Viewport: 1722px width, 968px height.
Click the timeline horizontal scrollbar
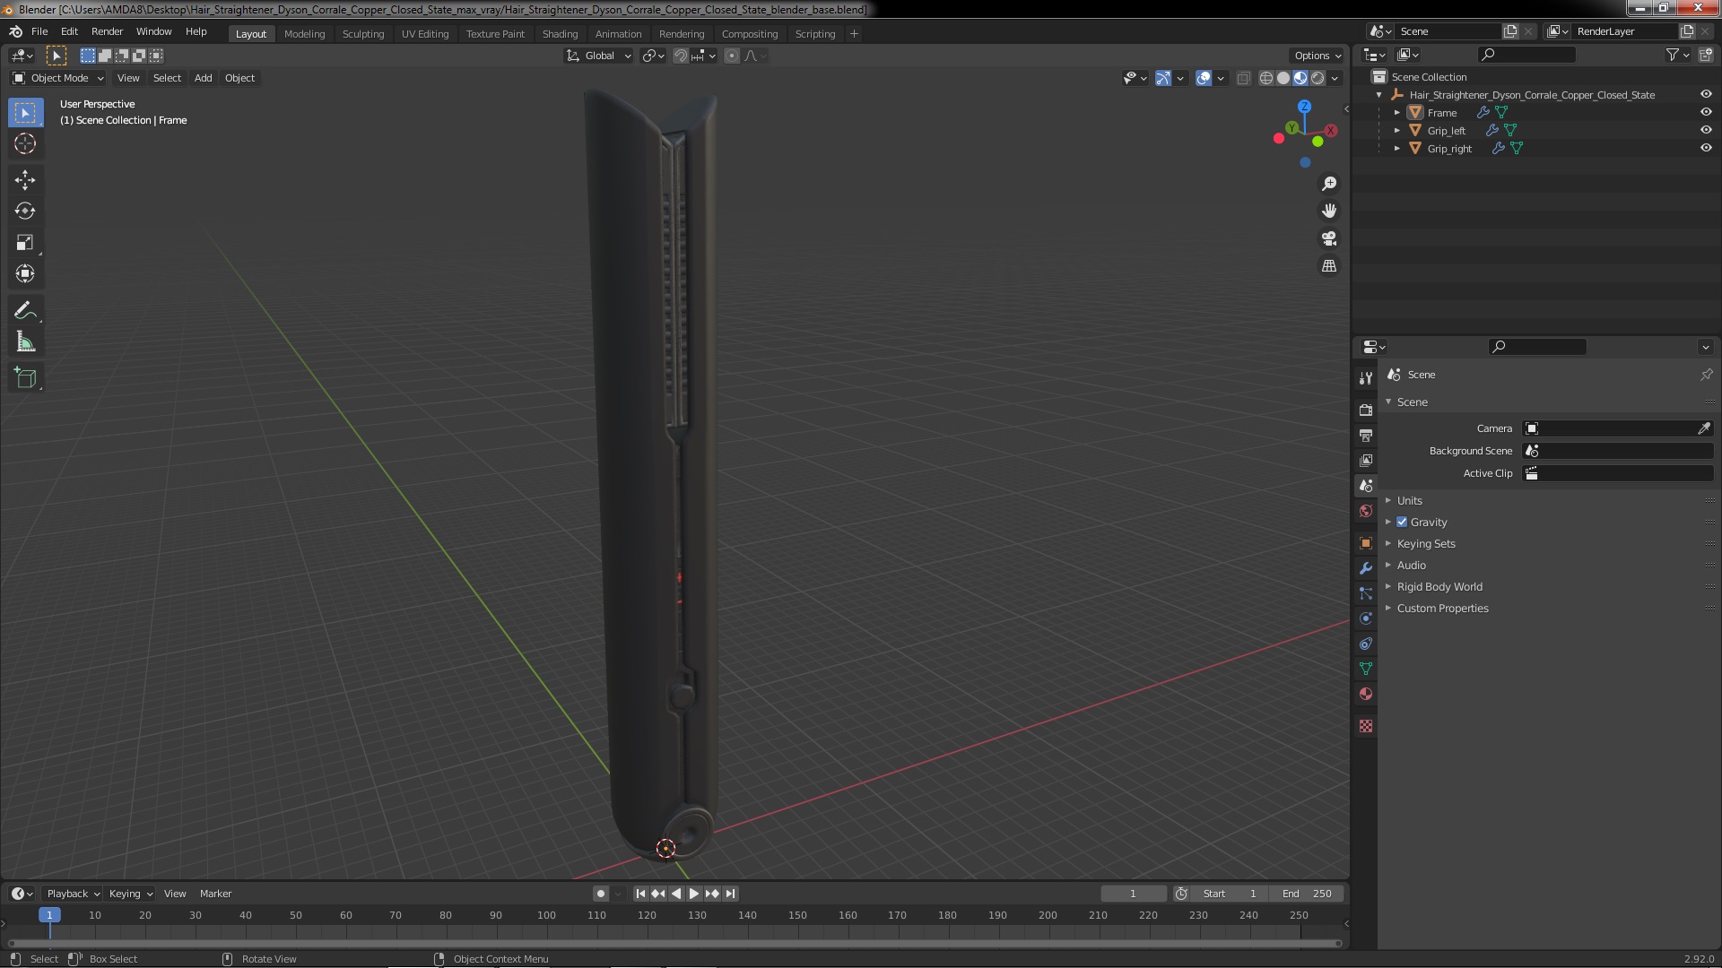674,943
